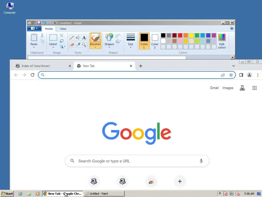
Task: Select the Magnifier tool in Paint
Action: click(x=84, y=45)
